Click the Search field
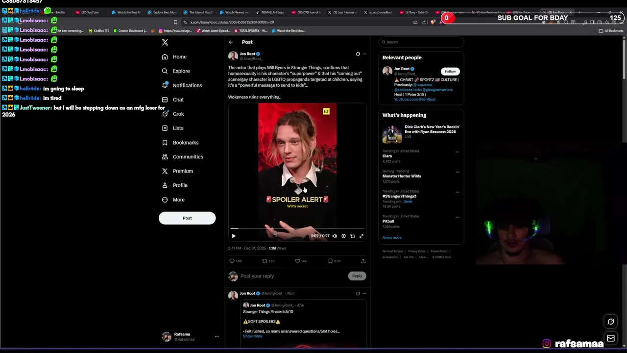Viewport: 627px width, 353px height. (421, 42)
